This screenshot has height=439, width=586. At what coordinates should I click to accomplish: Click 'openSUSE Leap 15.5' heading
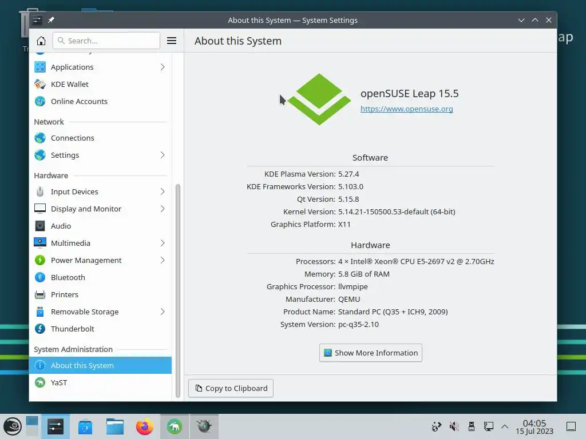410,94
